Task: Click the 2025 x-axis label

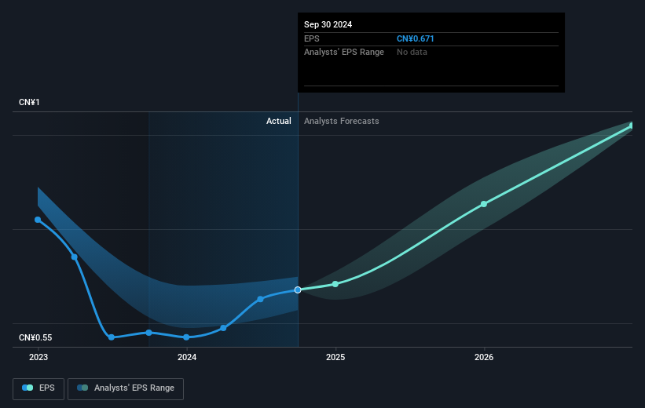Action: click(x=335, y=357)
